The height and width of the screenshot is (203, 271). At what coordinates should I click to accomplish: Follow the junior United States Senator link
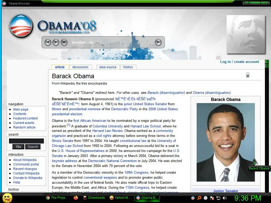[145, 104]
